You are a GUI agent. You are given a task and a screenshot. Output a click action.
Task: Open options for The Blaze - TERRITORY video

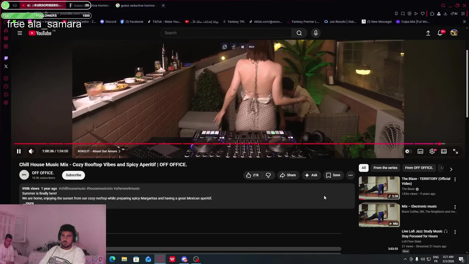click(455, 179)
